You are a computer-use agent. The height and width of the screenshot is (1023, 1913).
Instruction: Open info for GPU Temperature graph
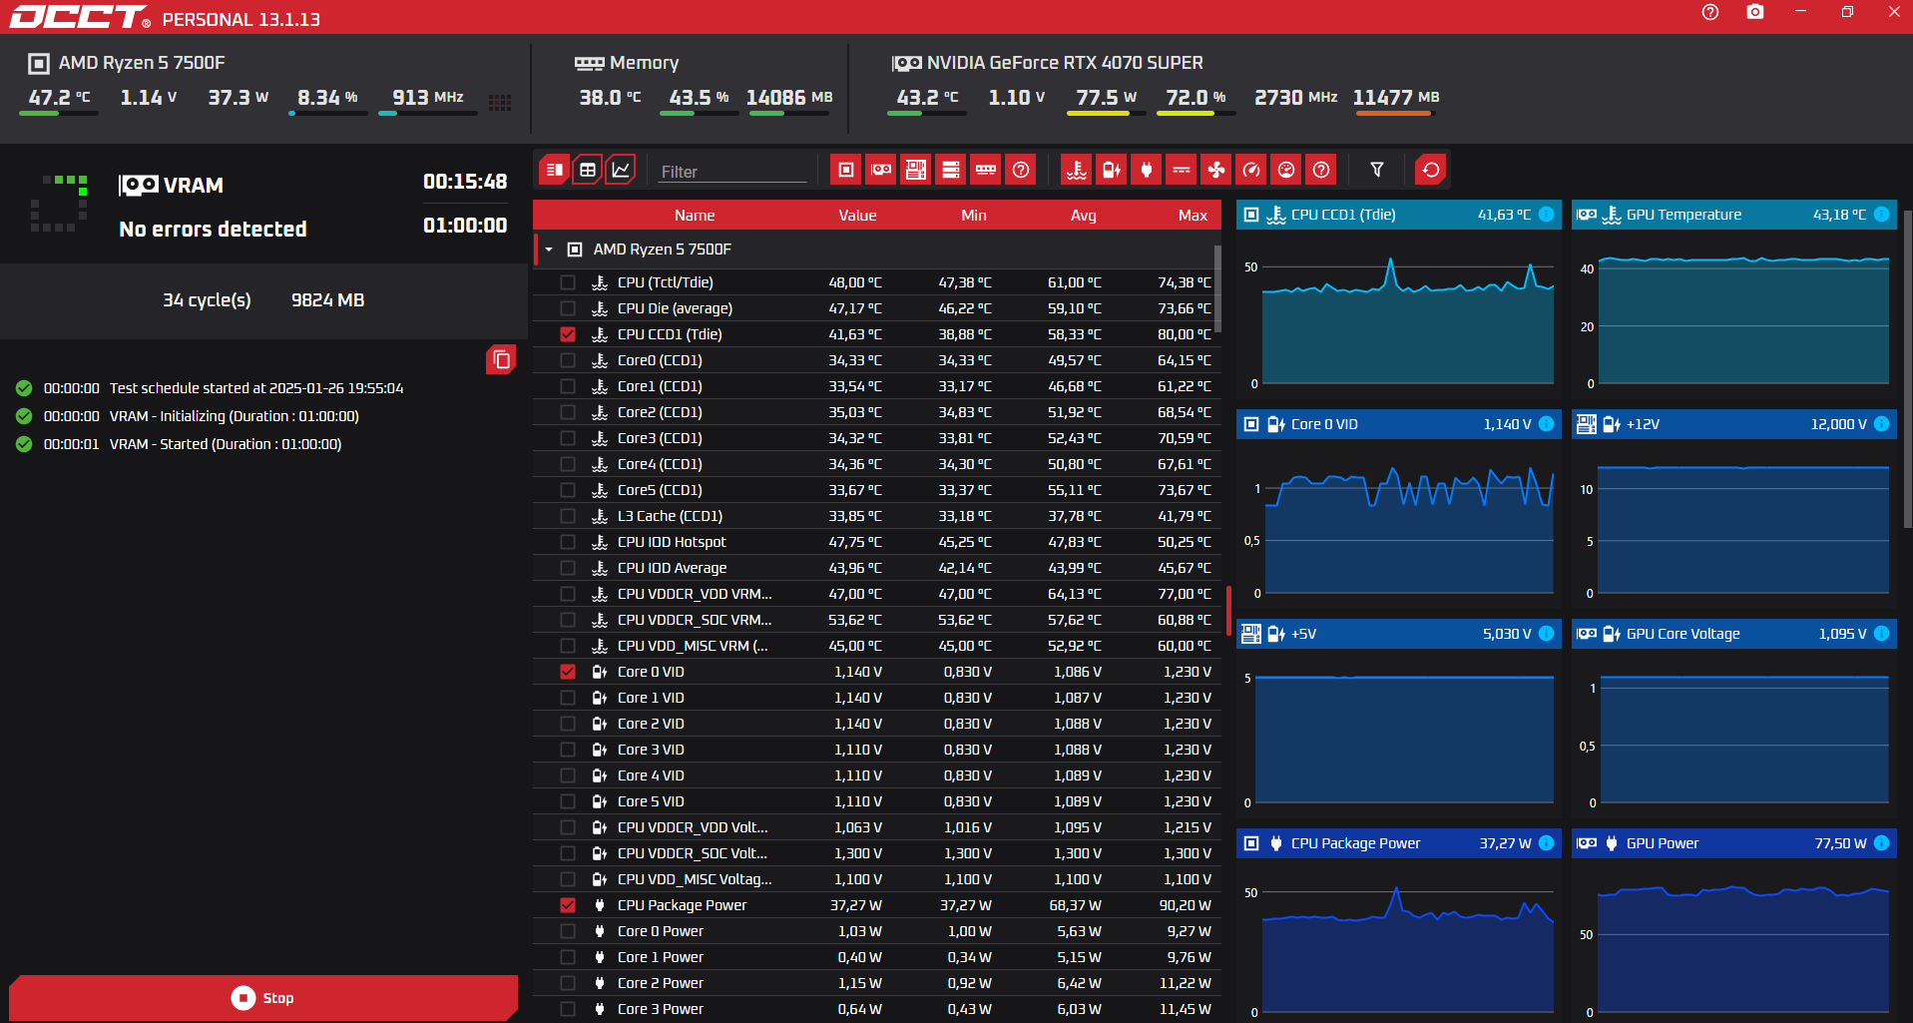tap(1881, 215)
